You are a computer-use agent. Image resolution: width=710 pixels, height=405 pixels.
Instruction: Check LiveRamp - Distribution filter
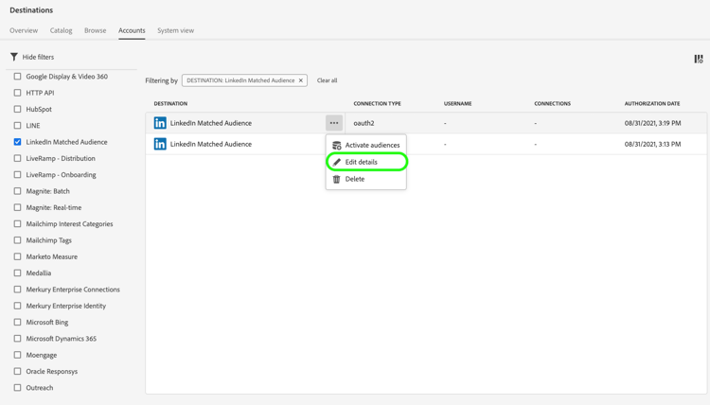[x=17, y=158]
